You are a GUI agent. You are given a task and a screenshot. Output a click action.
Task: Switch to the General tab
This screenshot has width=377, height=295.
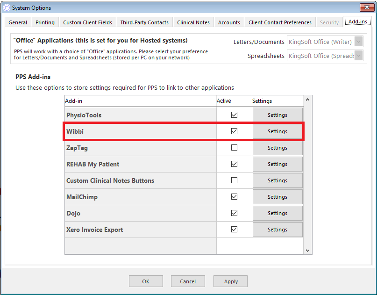click(18, 22)
